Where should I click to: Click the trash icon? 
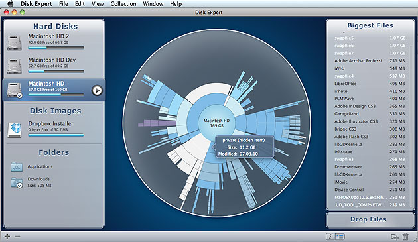point(405,237)
